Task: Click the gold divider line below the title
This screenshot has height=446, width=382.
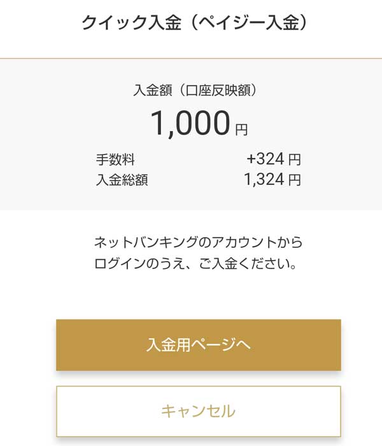Action: click(191, 59)
